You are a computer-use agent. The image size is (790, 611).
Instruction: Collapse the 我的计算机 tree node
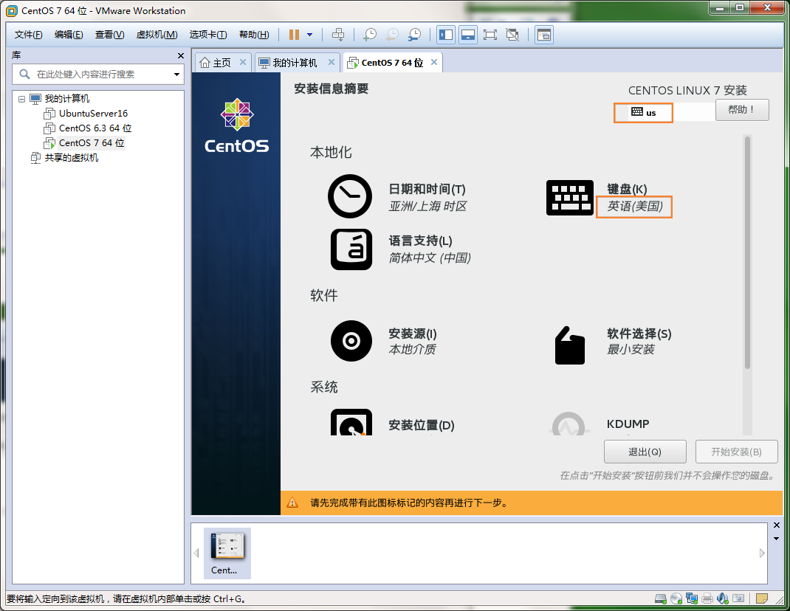pyautogui.click(x=21, y=99)
